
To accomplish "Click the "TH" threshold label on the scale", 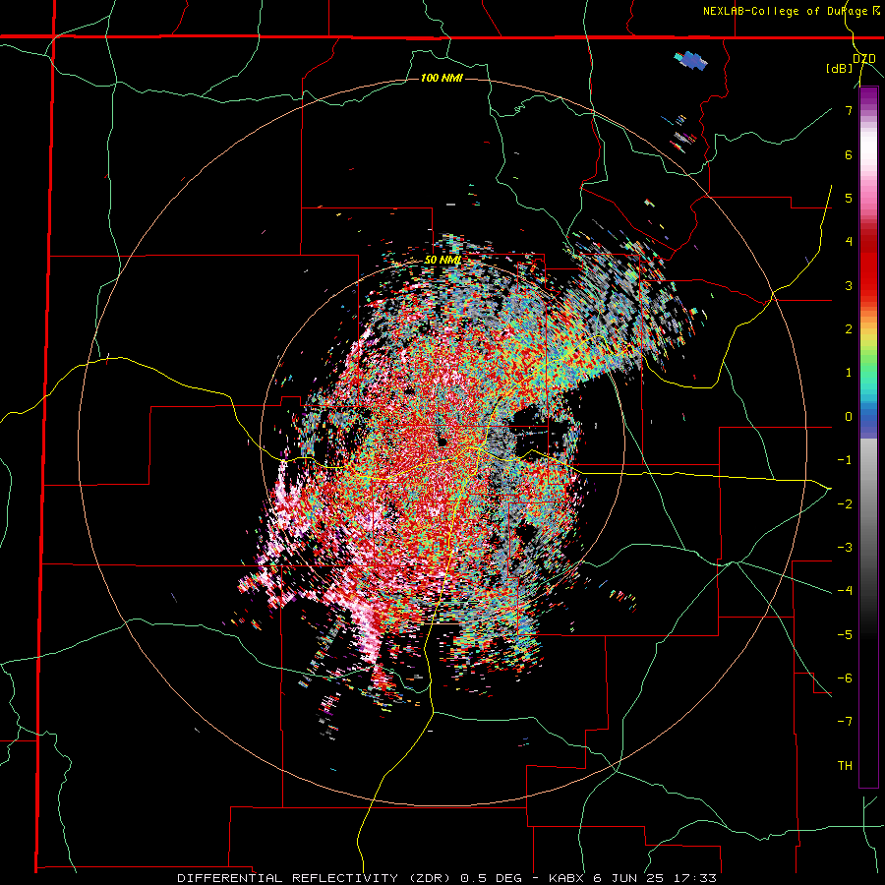I will point(845,766).
